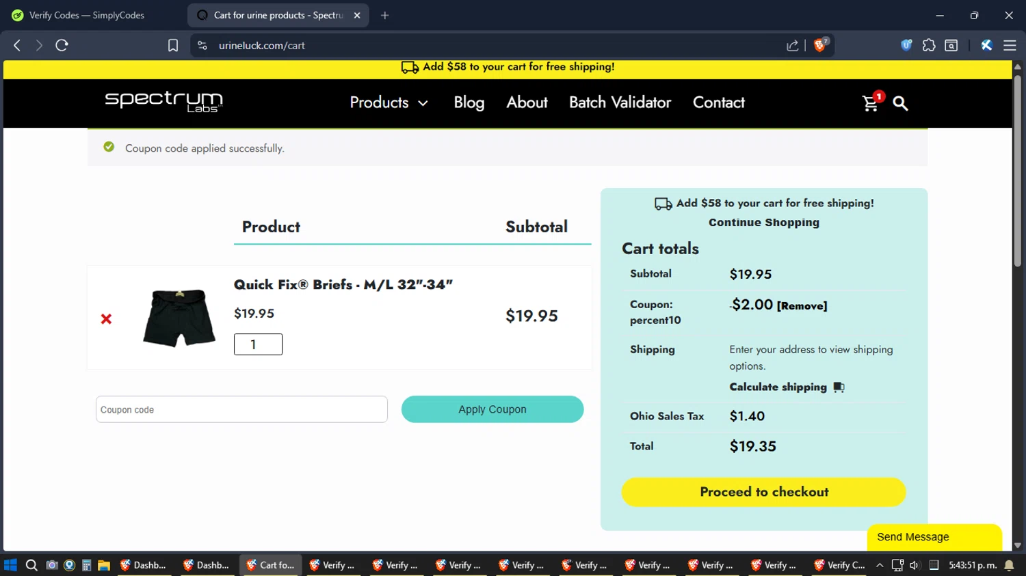Click the Coupon code input field
The height and width of the screenshot is (576, 1026).
coord(241,409)
